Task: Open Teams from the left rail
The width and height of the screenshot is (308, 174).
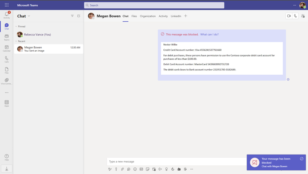Action: pos(7,37)
